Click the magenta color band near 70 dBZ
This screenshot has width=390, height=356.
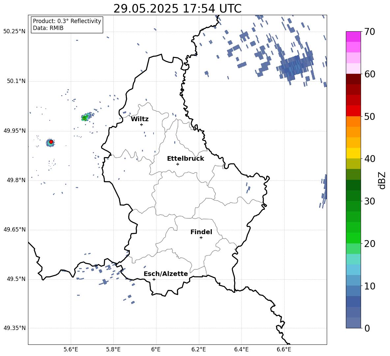click(x=353, y=37)
